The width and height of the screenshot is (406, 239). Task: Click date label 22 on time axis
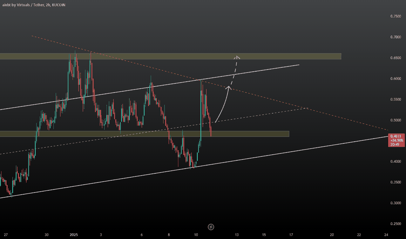tap(359, 235)
